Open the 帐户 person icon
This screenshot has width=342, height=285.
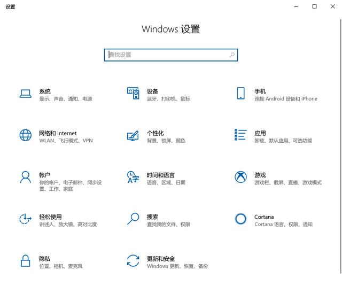(26, 177)
